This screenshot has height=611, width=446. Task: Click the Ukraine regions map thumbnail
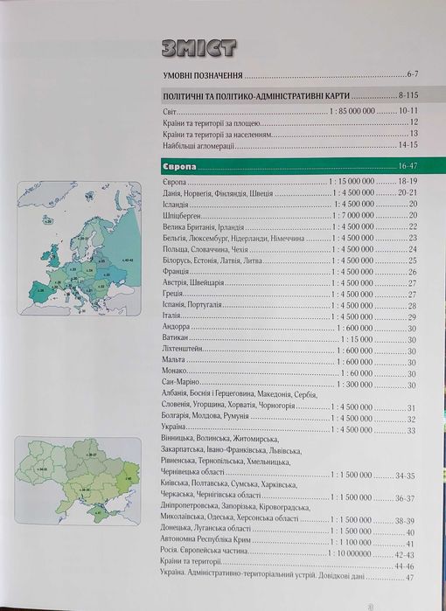click(x=78, y=481)
